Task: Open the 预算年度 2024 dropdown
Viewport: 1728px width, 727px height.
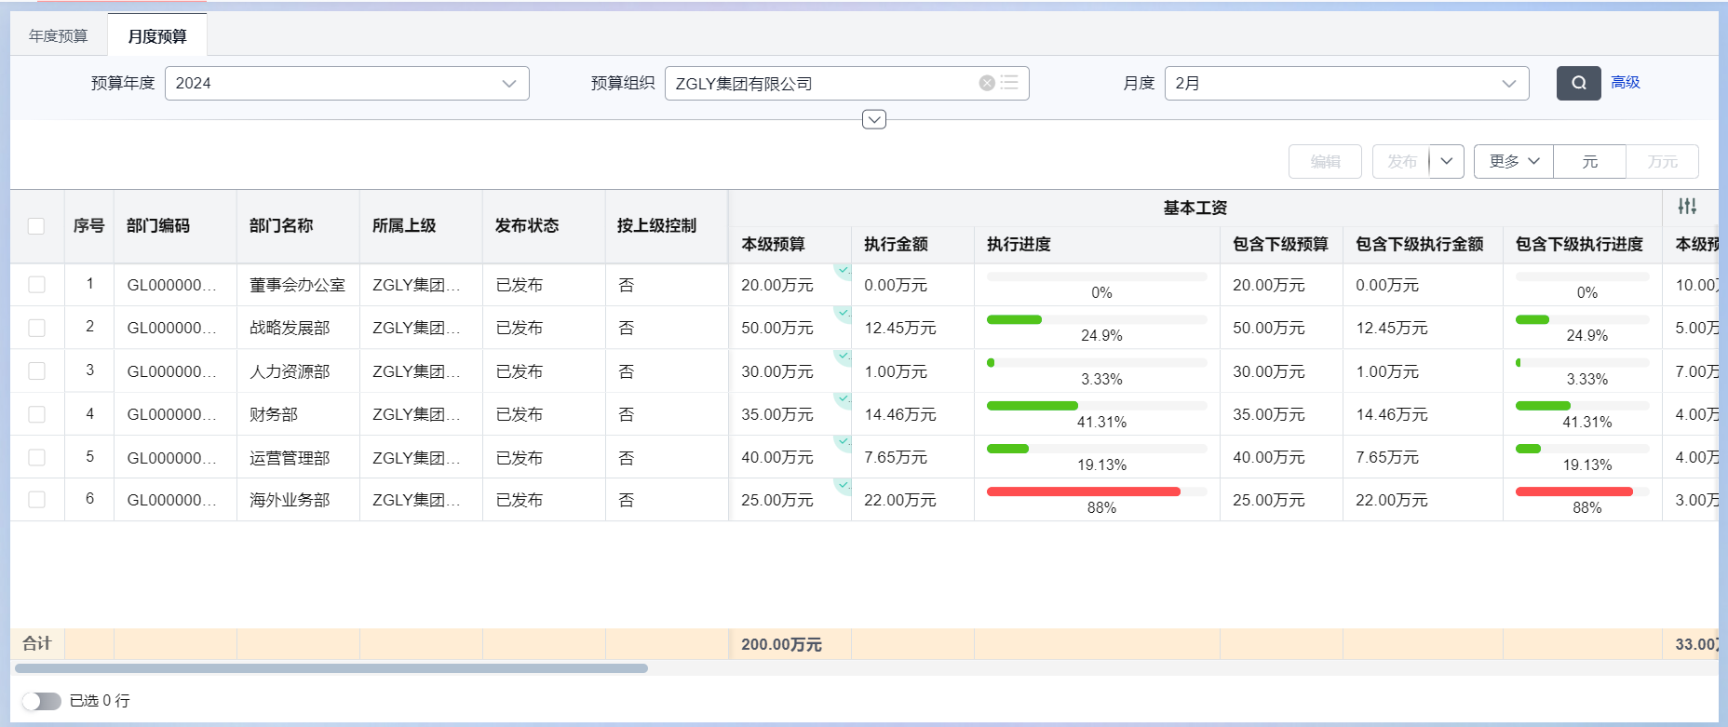Action: tap(346, 83)
